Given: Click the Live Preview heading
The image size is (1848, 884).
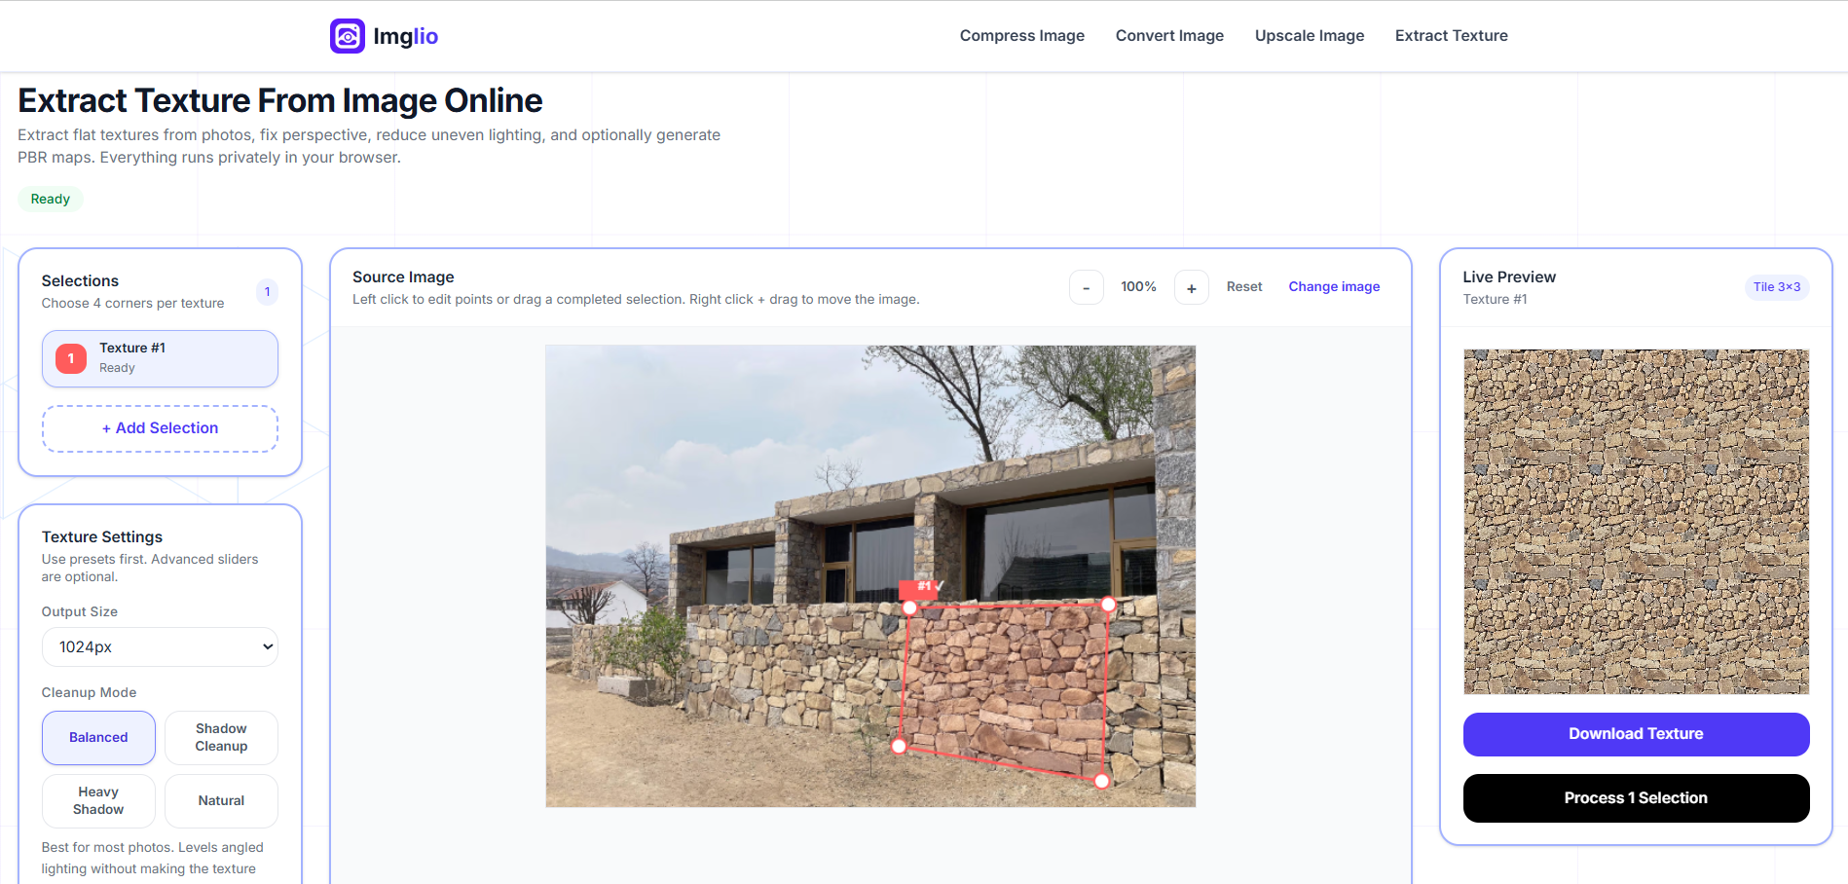Looking at the screenshot, I should (x=1509, y=277).
